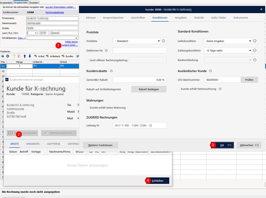Click the Genereller Rabatt field
266x198 pixels.
coord(140,80)
